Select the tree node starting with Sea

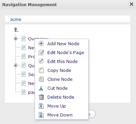coord(31,74)
